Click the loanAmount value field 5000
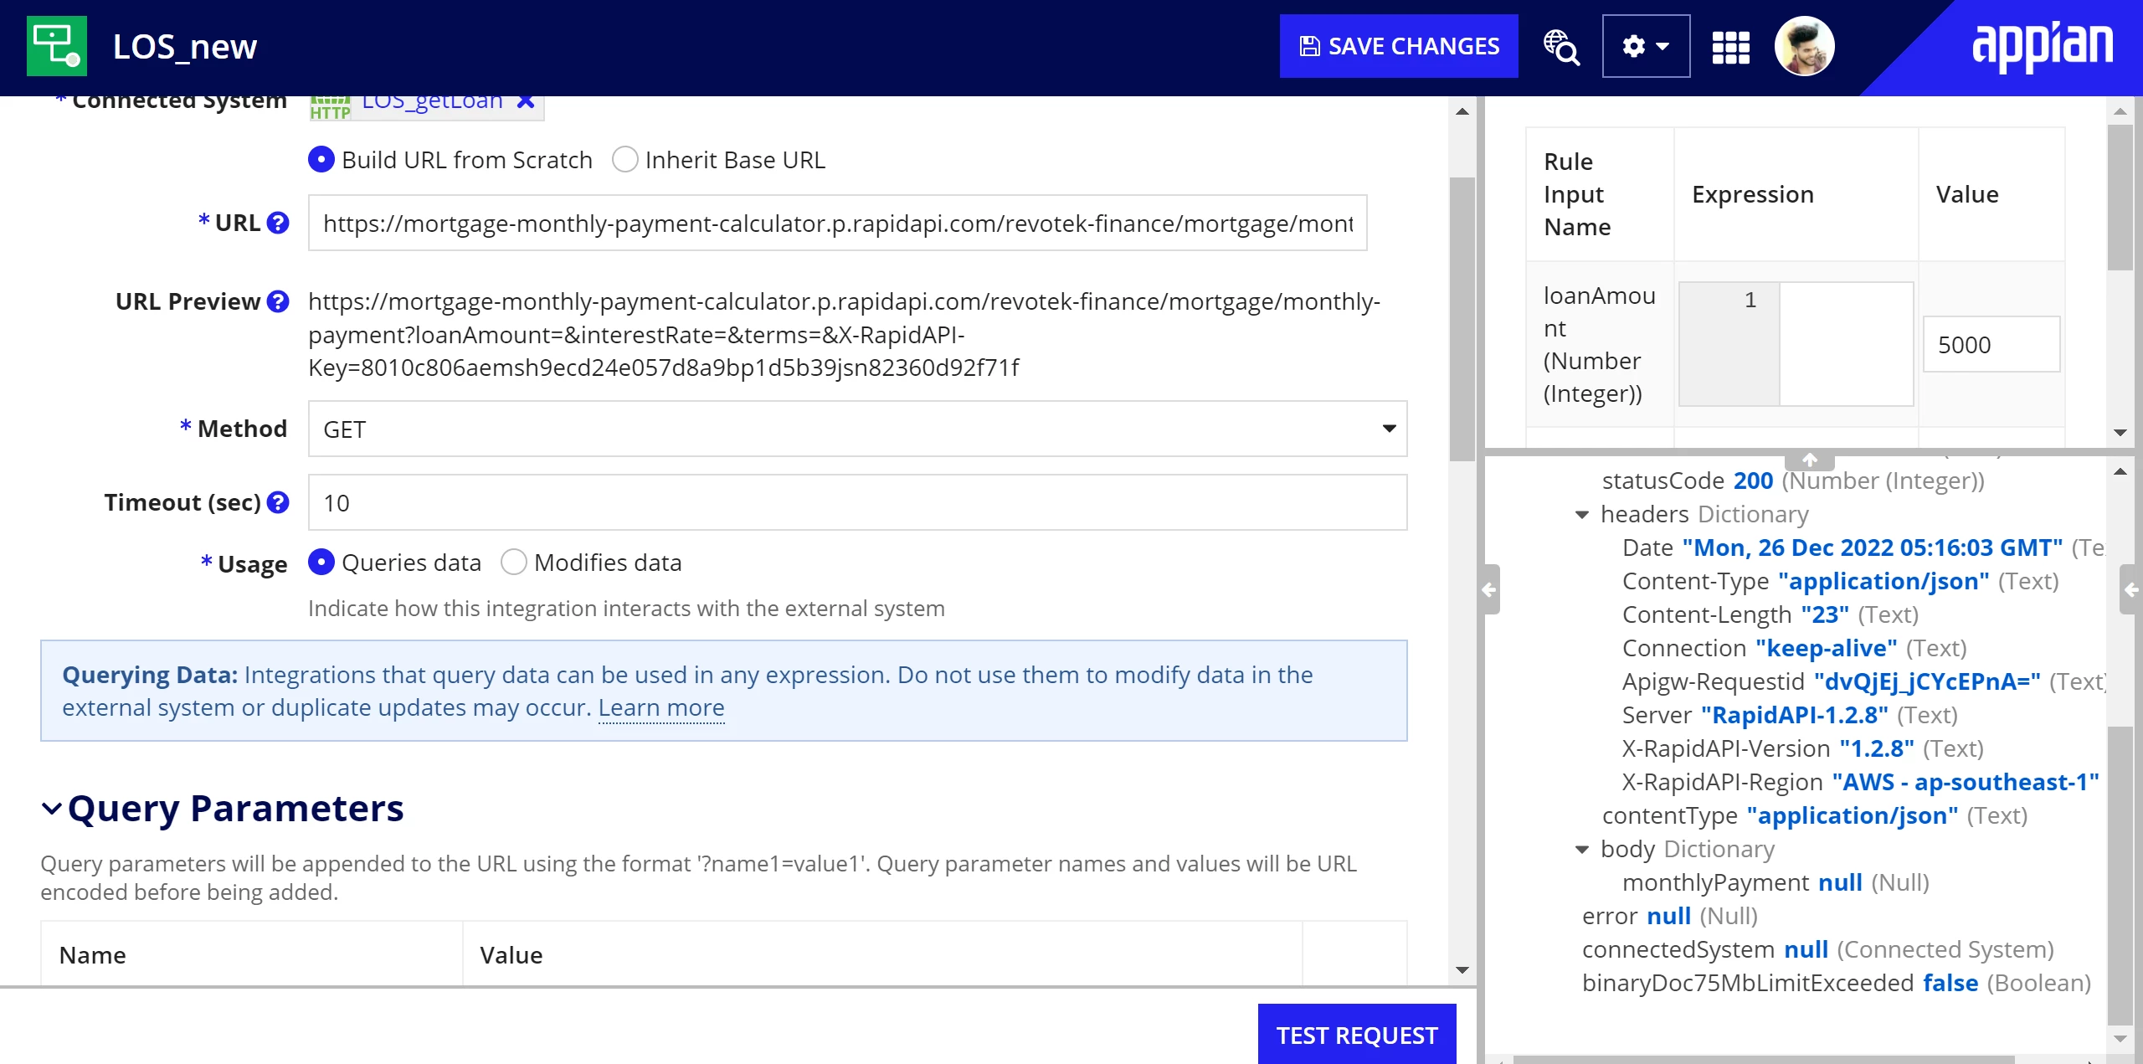The image size is (2143, 1064). (1991, 344)
